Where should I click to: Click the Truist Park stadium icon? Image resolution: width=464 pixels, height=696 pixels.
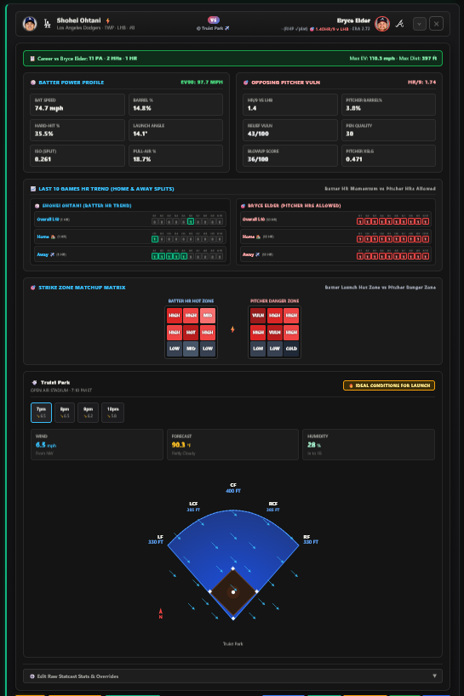[x=34, y=383]
